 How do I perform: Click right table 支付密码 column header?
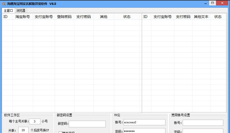pos(183,17)
